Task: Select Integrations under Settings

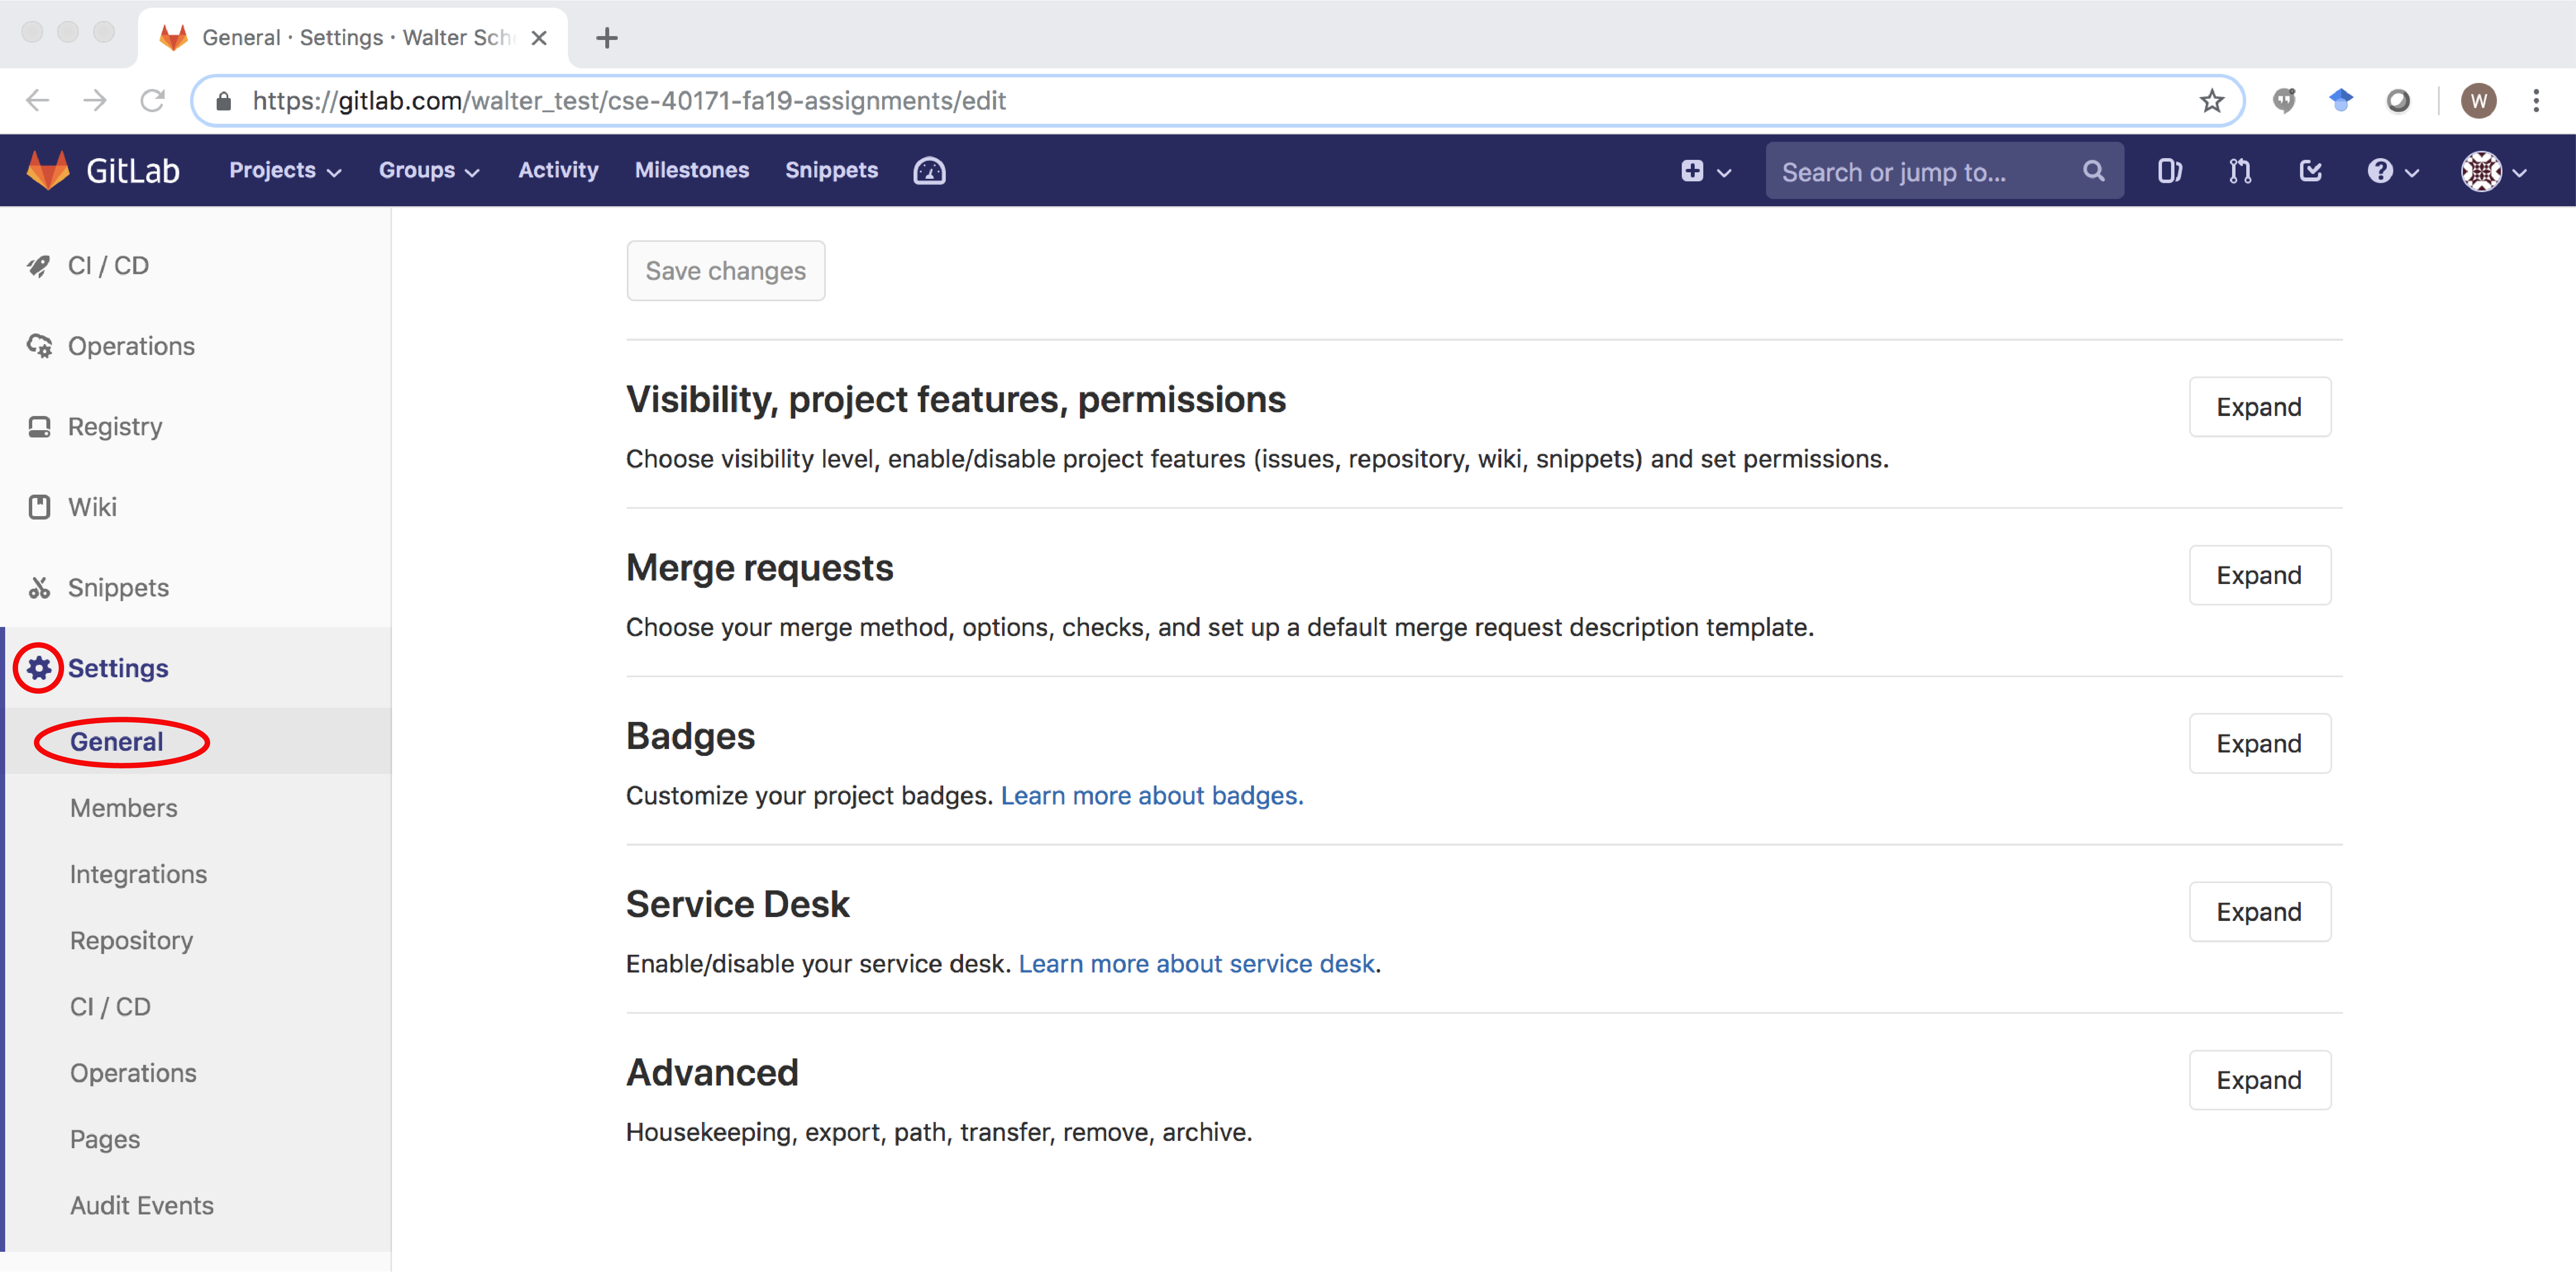Action: click(x=138, y=874)
